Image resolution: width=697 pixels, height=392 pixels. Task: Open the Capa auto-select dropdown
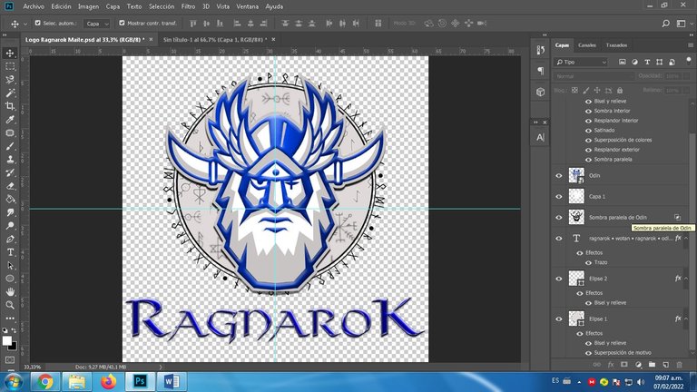point(97,23)
